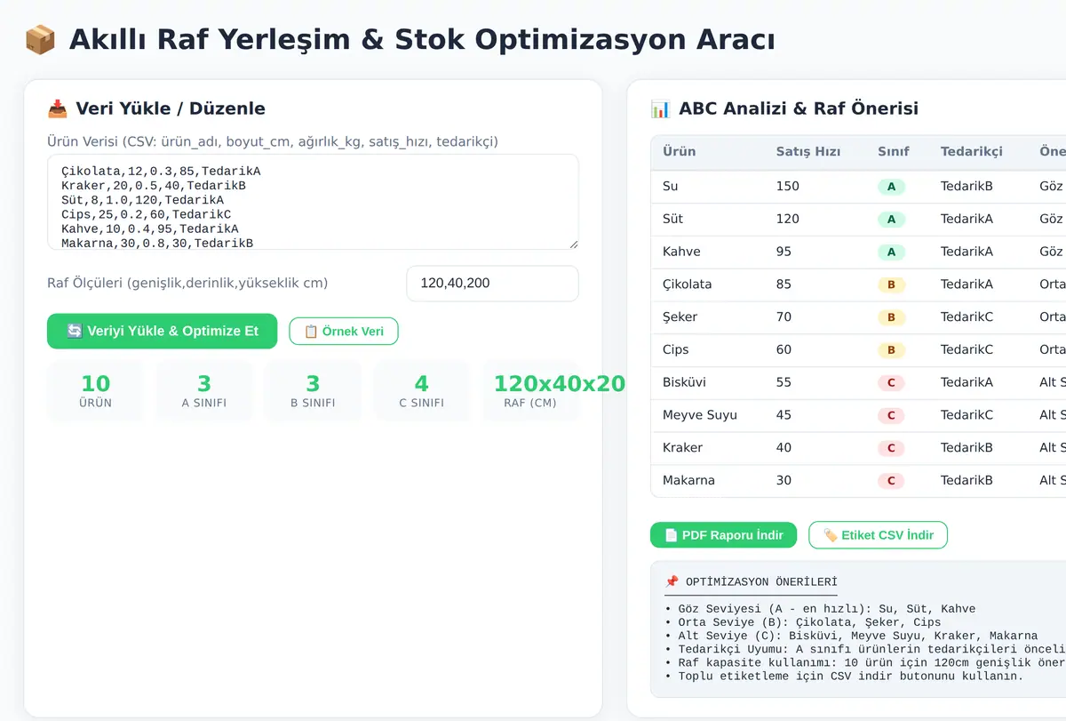The image size is (1066, 721).
Task: Click the Alt Seviye (C) recommendation line
Action: click(851, 636)
